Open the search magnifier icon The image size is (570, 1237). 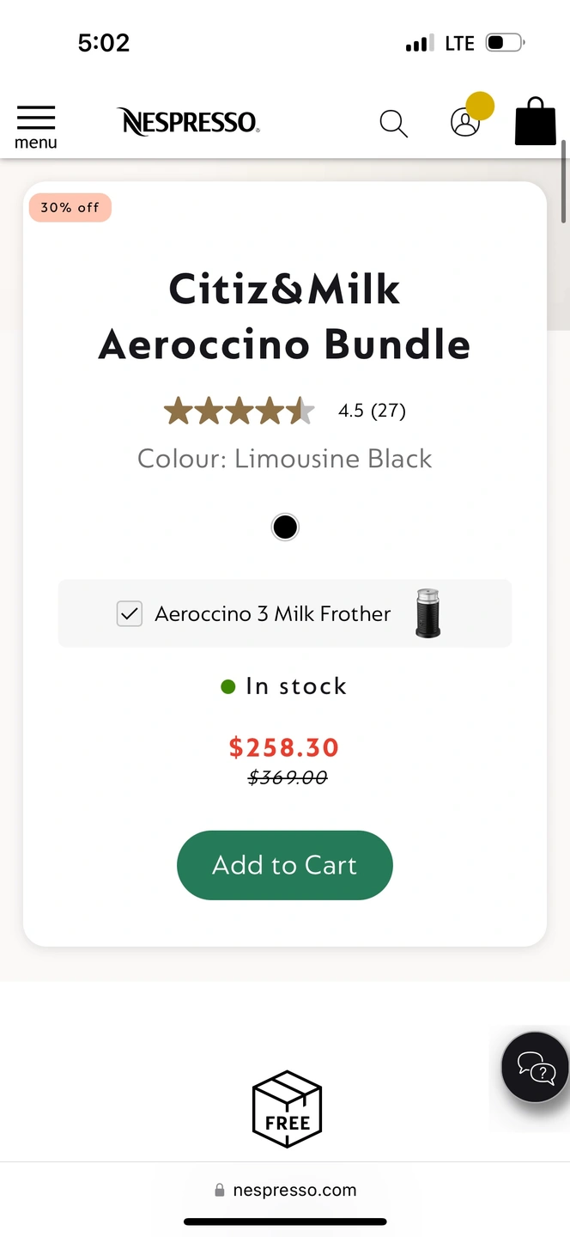pos(393,123)
